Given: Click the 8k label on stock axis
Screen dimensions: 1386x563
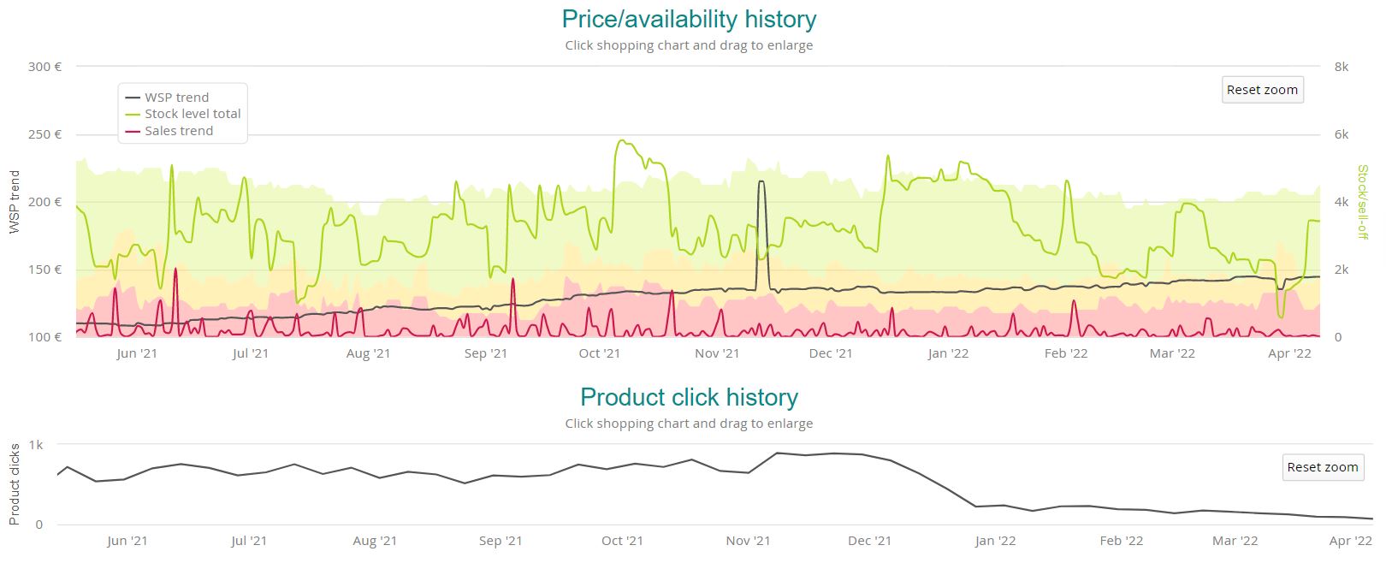Looking at the screenshot, I should tap(1341, 67).
